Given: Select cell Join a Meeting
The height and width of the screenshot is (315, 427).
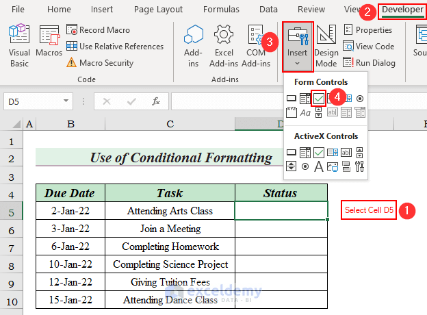Looking at the screenshot, I should [x=170, y=228].
